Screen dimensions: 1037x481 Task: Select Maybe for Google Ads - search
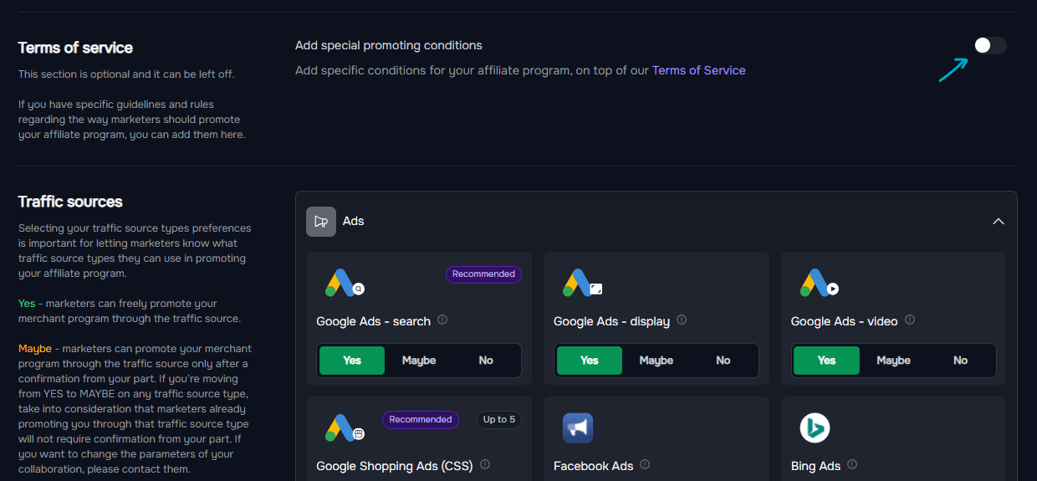(419, 361)
